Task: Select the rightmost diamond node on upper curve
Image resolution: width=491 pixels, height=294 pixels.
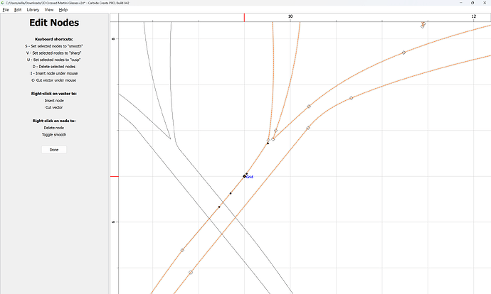Action: 403,53
